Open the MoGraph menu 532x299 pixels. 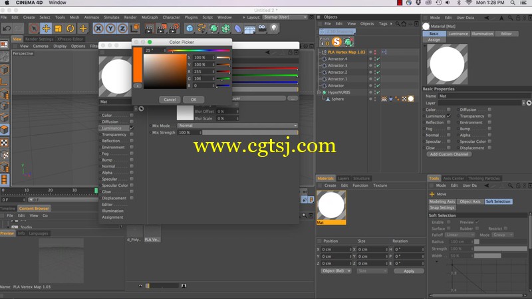point(150,17)
